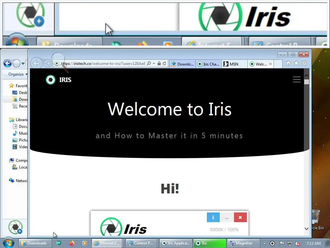Open the Explorer recent pages dropdown arrow
The height and width of the screenshot is (248, 330).
(x=23, y=64)
